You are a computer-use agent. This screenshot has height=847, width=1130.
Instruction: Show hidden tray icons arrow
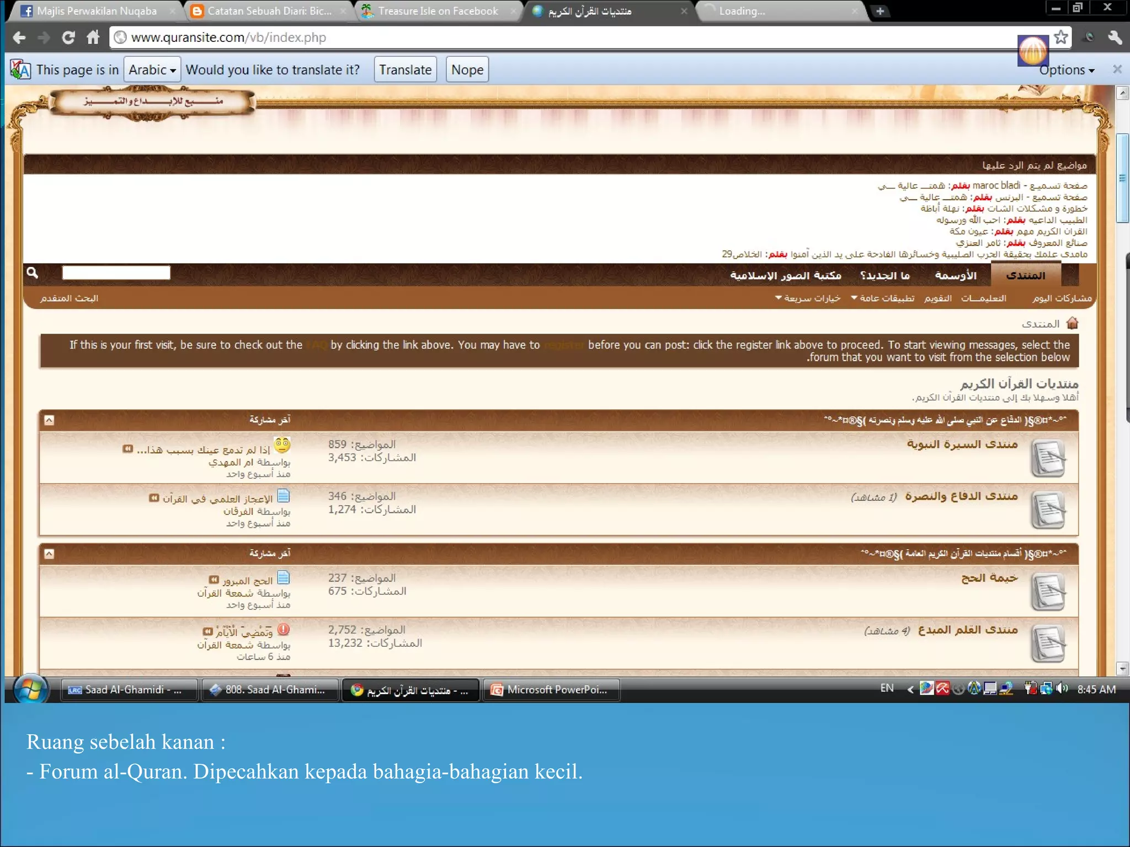910,689
